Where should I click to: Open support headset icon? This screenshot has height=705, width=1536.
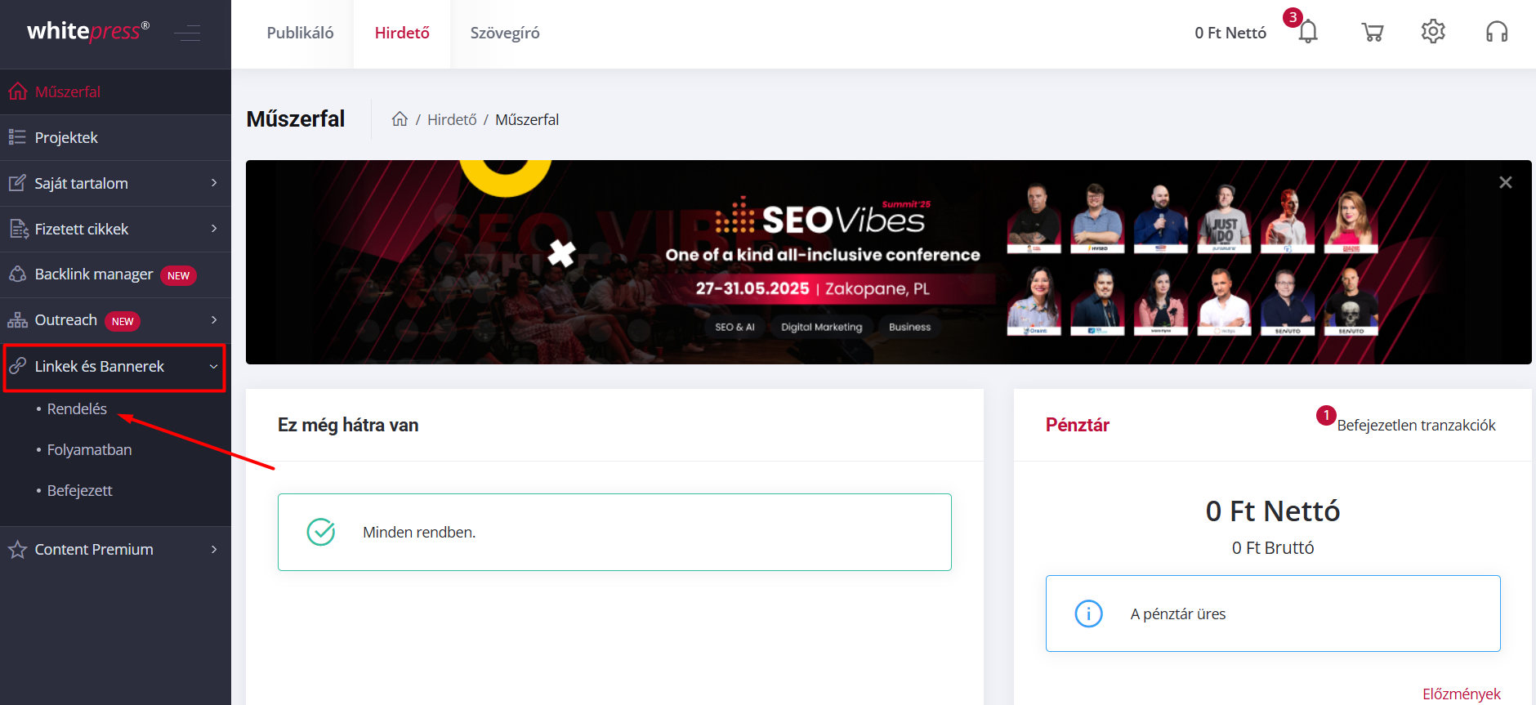click(1497, 32)
